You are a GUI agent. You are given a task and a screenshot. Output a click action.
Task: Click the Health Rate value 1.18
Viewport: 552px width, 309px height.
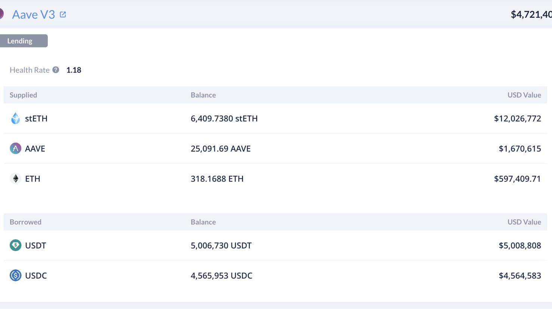[x=74, y=70]
